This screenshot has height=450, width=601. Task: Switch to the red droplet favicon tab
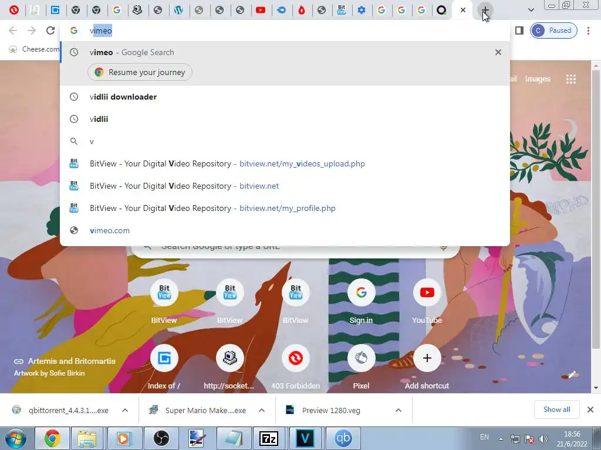coord(302,11)
